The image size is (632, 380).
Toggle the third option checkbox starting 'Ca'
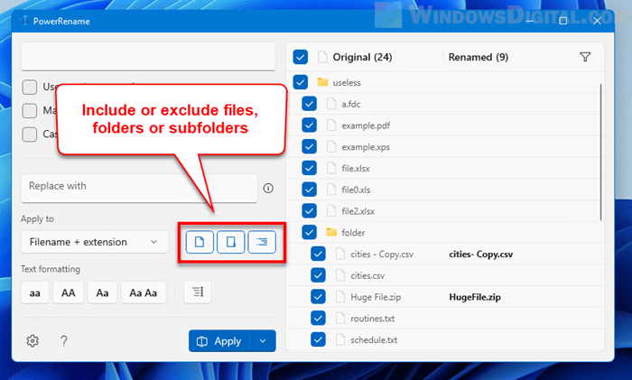pos(30,134)
